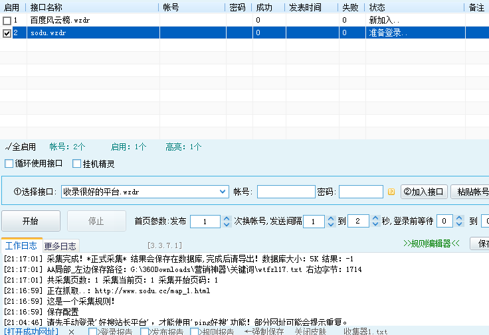489x335 pixels.
Task: Click the 粘贴帐号 button
Action: pos(470,192)
